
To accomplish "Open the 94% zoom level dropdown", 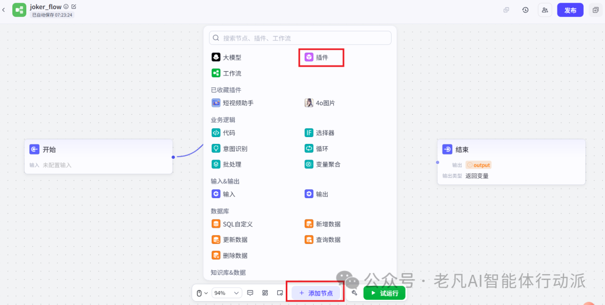I will pos(227,293).
